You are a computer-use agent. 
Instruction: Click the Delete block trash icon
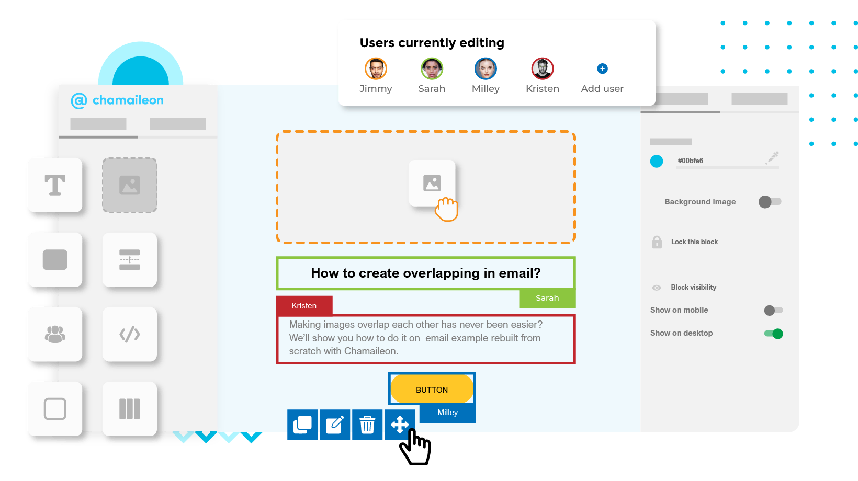[x=368, y=425]
